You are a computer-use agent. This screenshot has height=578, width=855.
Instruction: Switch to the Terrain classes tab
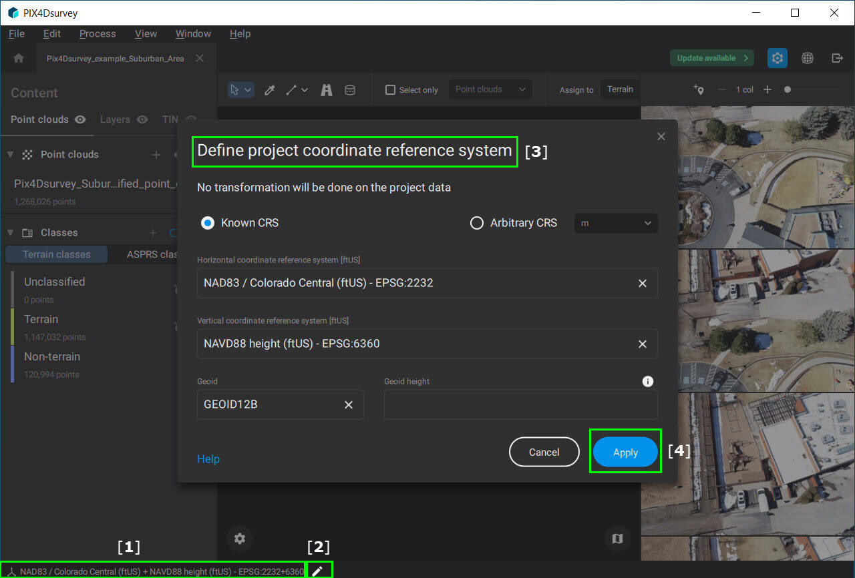click(x=57, y=254)
